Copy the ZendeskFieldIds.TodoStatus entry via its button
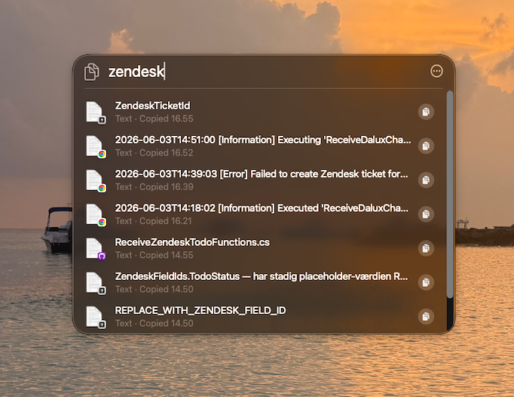Screen dimensions: 514x397 click(x=426, y=282)
